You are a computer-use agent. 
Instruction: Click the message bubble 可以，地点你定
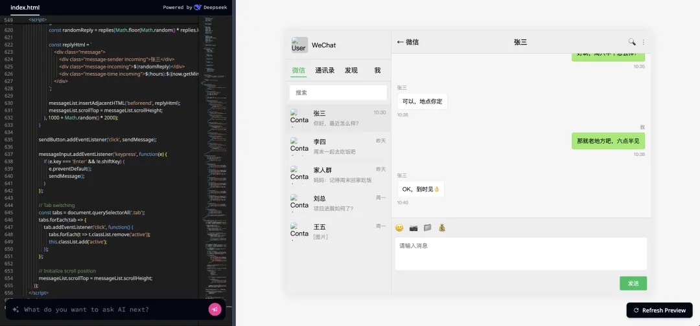[423, 102]
